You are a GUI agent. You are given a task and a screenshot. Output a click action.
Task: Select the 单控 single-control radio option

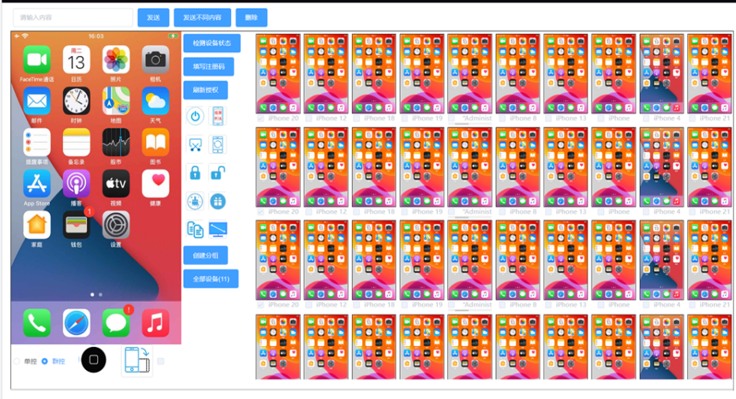pyautogui.click(x=17, y=361)
